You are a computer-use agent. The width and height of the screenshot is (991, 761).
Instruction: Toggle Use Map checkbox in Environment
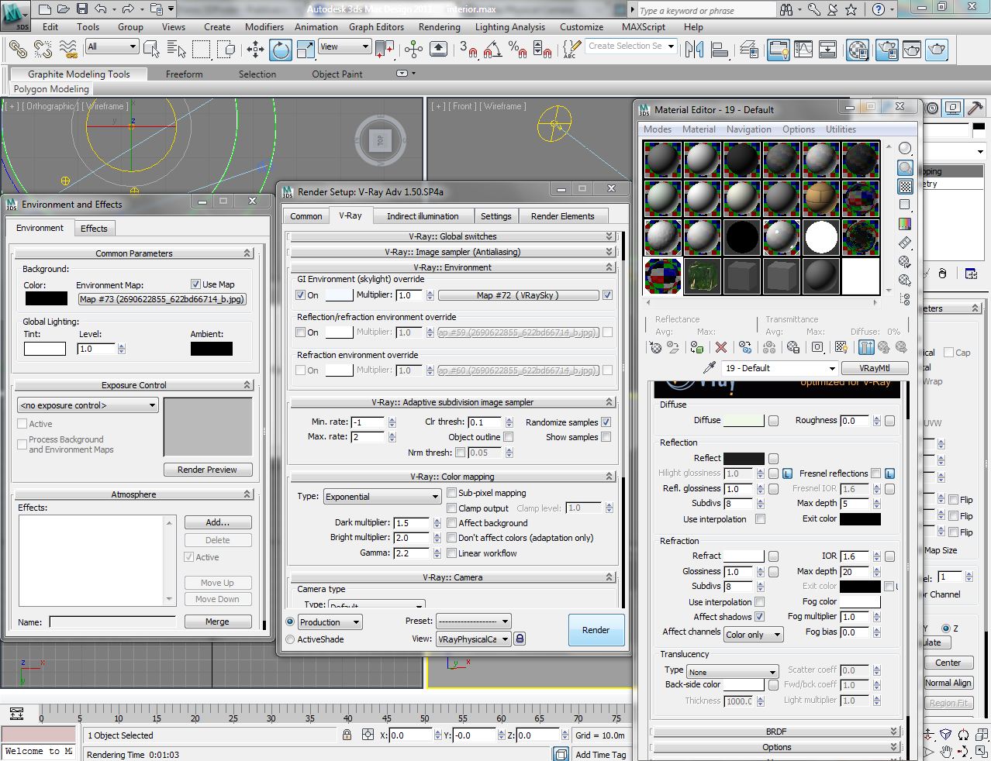(195, 284)
